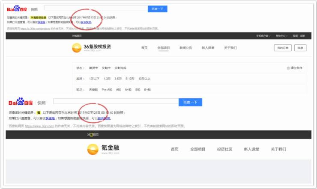Open 关于我们 in the 36氪股权投资 nav
This screenshot has width=317, height=189.
click(230, 48)
